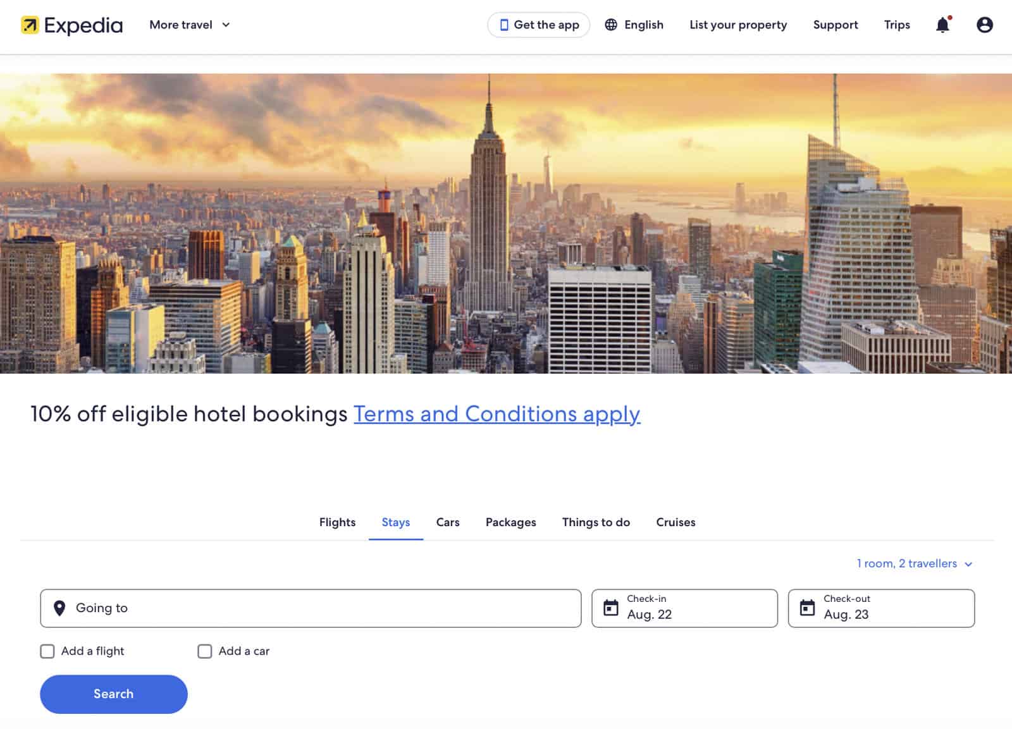Enable the Add a flight checkbox
The width and height of the screenshot is (1012, 729).
coord(47,651)
